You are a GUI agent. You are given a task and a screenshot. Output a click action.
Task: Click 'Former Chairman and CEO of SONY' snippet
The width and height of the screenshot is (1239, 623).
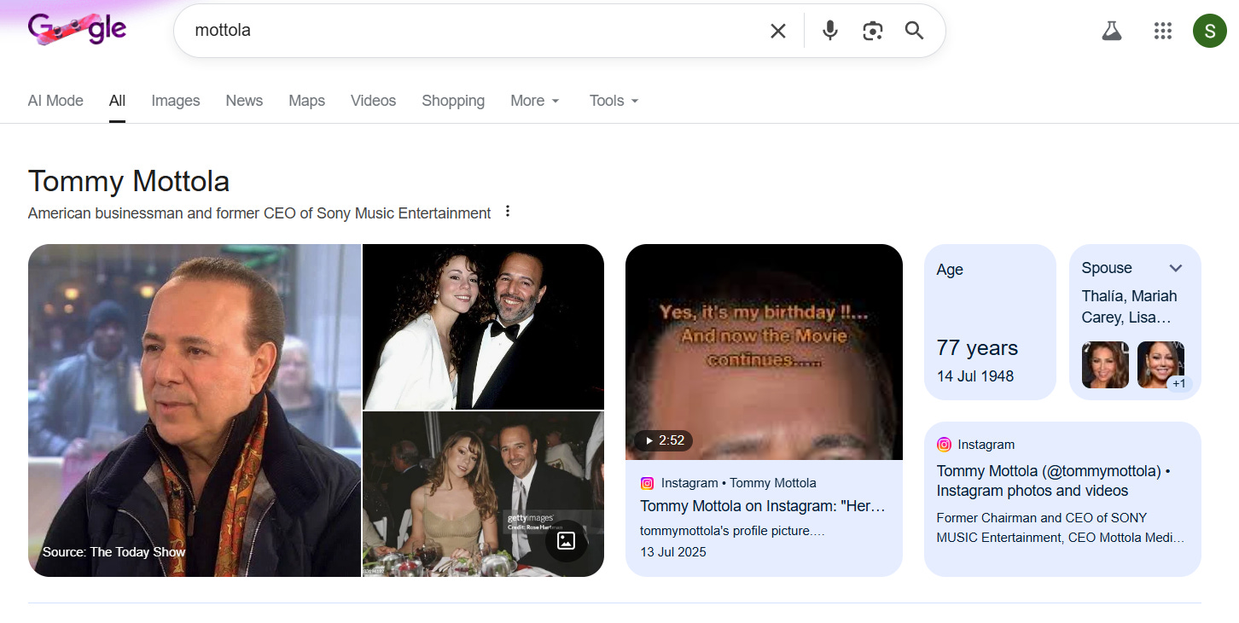1060,527
